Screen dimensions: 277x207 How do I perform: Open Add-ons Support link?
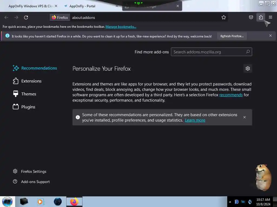click(31, 182)
